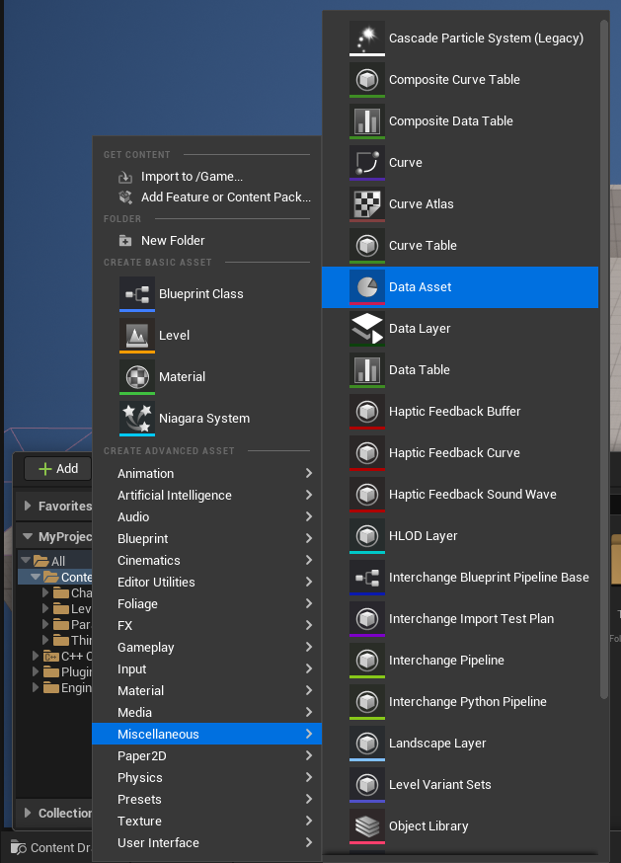Viewport: 621px width, 863px height.
Task: Select the Niagara System icon
Action: 136,418
